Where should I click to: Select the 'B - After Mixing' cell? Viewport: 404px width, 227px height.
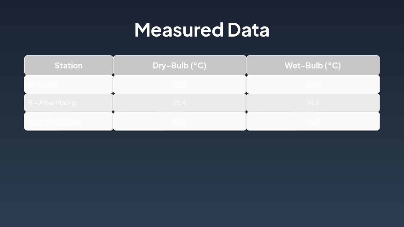[52, 103]
